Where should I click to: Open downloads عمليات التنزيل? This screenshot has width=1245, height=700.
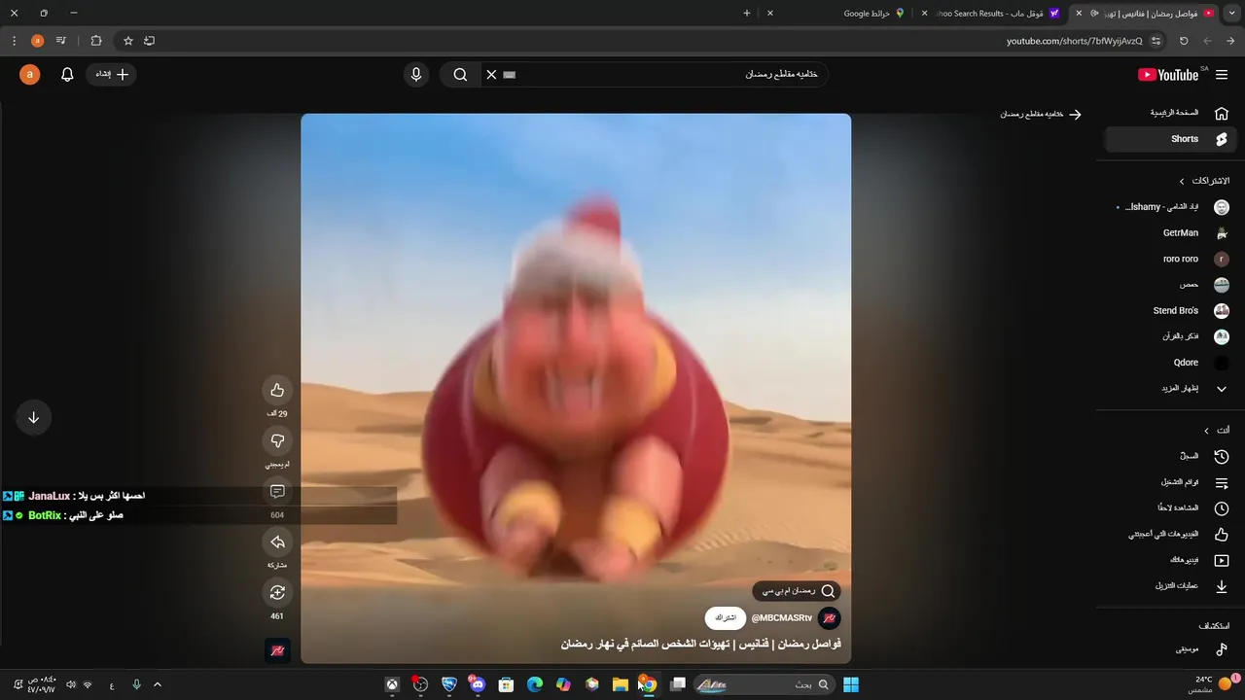click(1170, 586)
